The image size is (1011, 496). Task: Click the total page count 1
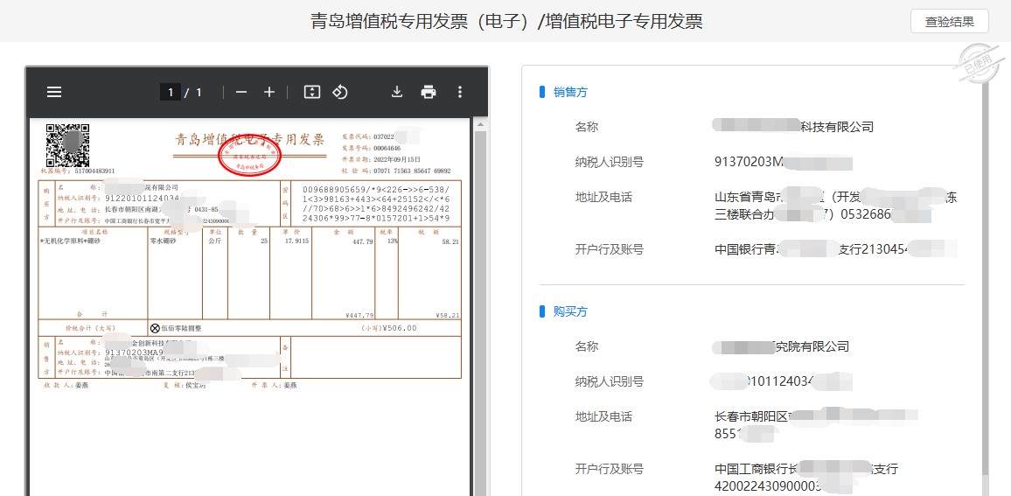199,92
